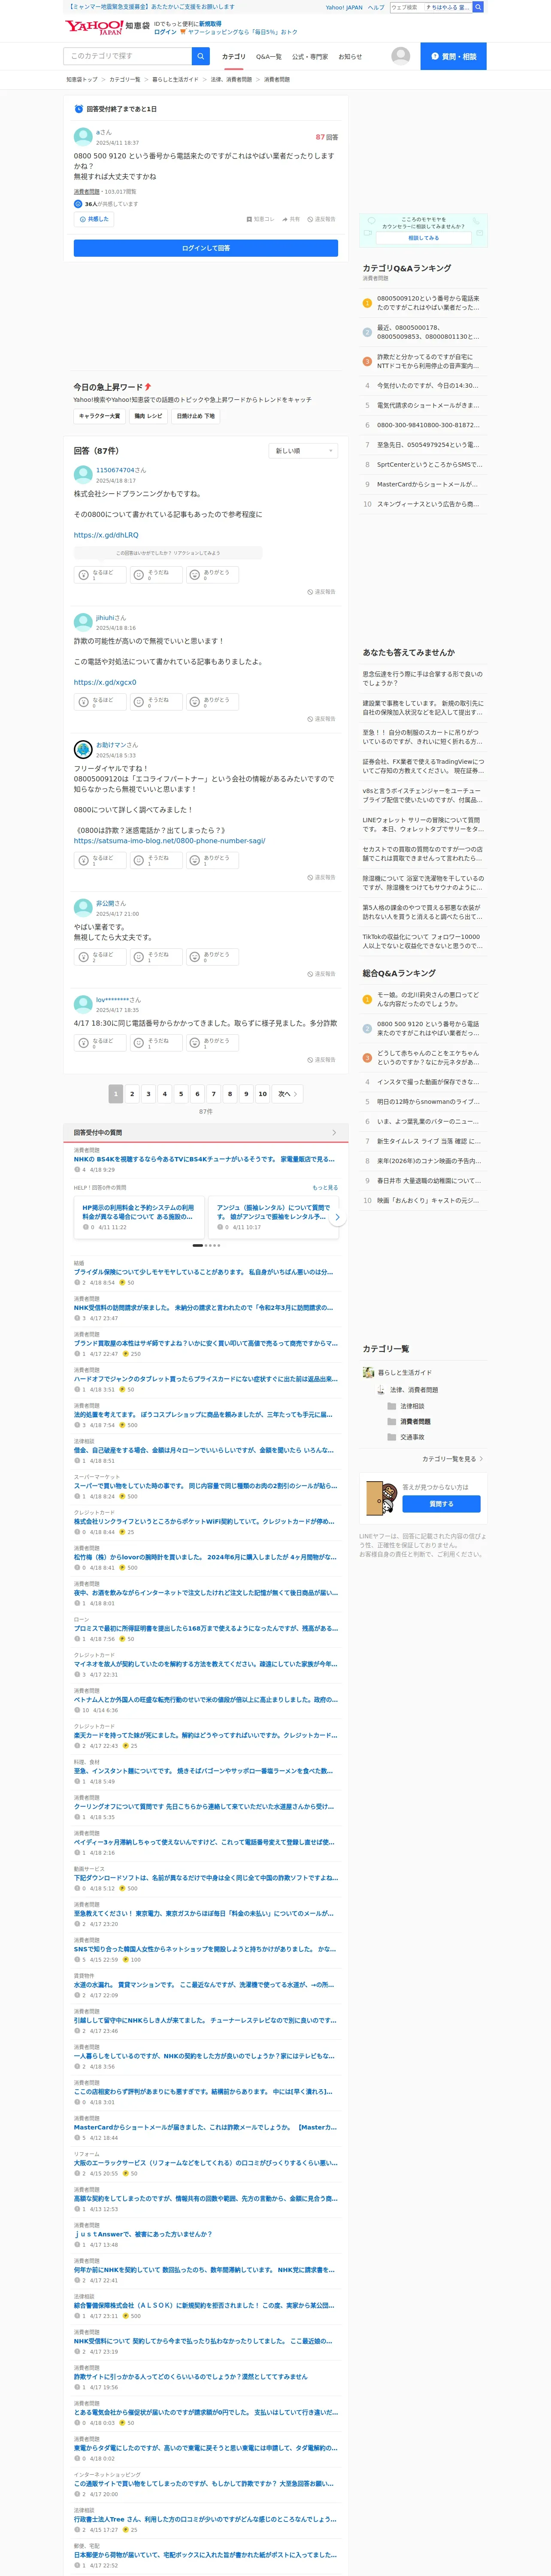Open the gray user avatar profile icon

click(401, 56)
